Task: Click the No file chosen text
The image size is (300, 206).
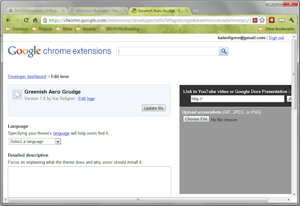Action: click(224, 120)
